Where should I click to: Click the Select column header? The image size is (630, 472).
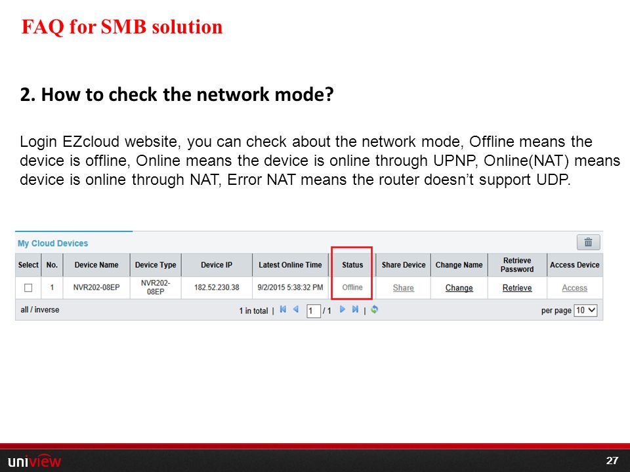28,265
